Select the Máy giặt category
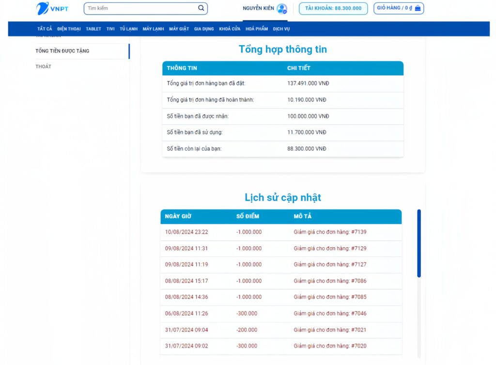This screenshot has width=496, height=365. pyautogui.click(x=179, y=29)
